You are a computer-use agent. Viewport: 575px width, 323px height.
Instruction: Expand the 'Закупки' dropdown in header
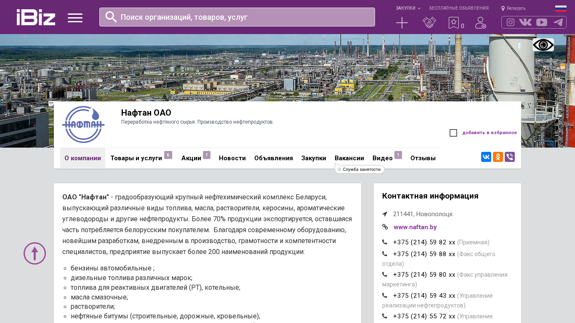pos(407,8)
